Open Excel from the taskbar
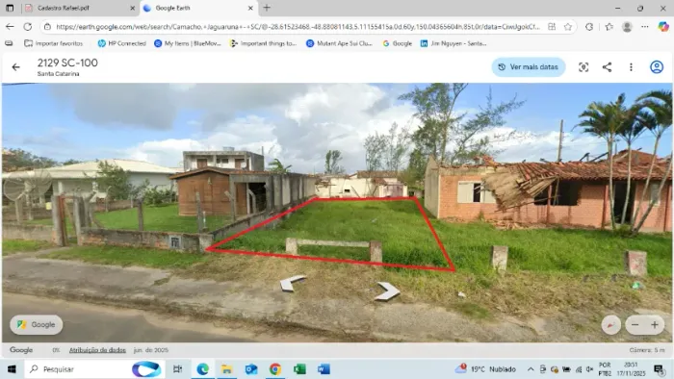 [299, 369]
